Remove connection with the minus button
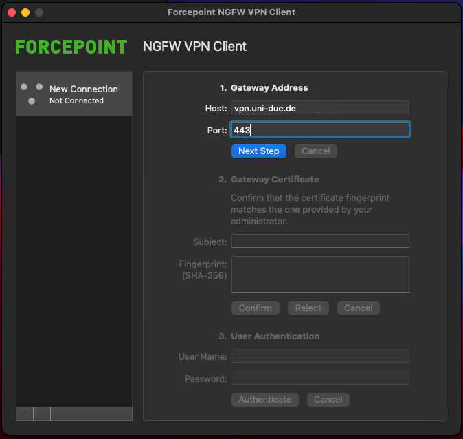 pyautogui.click(x=42, y=414)
